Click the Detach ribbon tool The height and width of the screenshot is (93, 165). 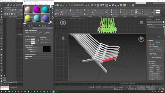pos(72,14)
